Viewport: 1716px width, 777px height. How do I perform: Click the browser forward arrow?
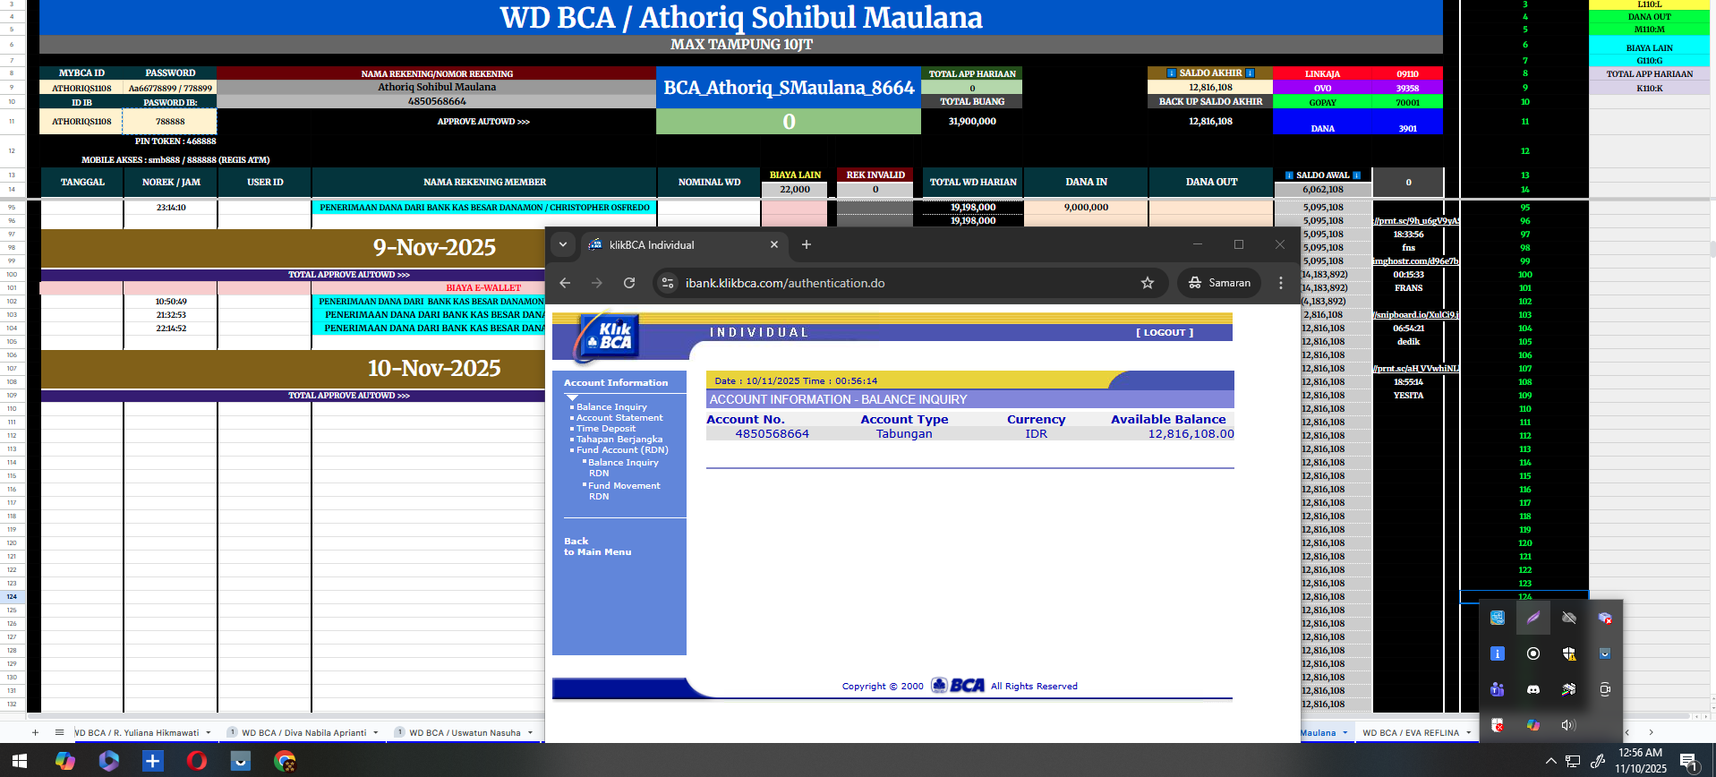click(597, 283)
